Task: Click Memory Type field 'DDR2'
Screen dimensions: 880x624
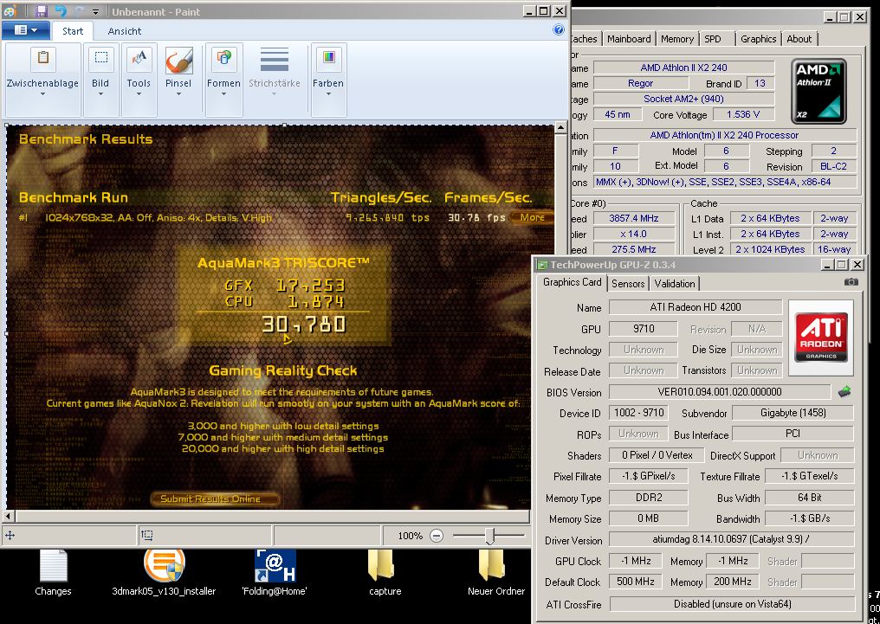Action: (649, 498)
